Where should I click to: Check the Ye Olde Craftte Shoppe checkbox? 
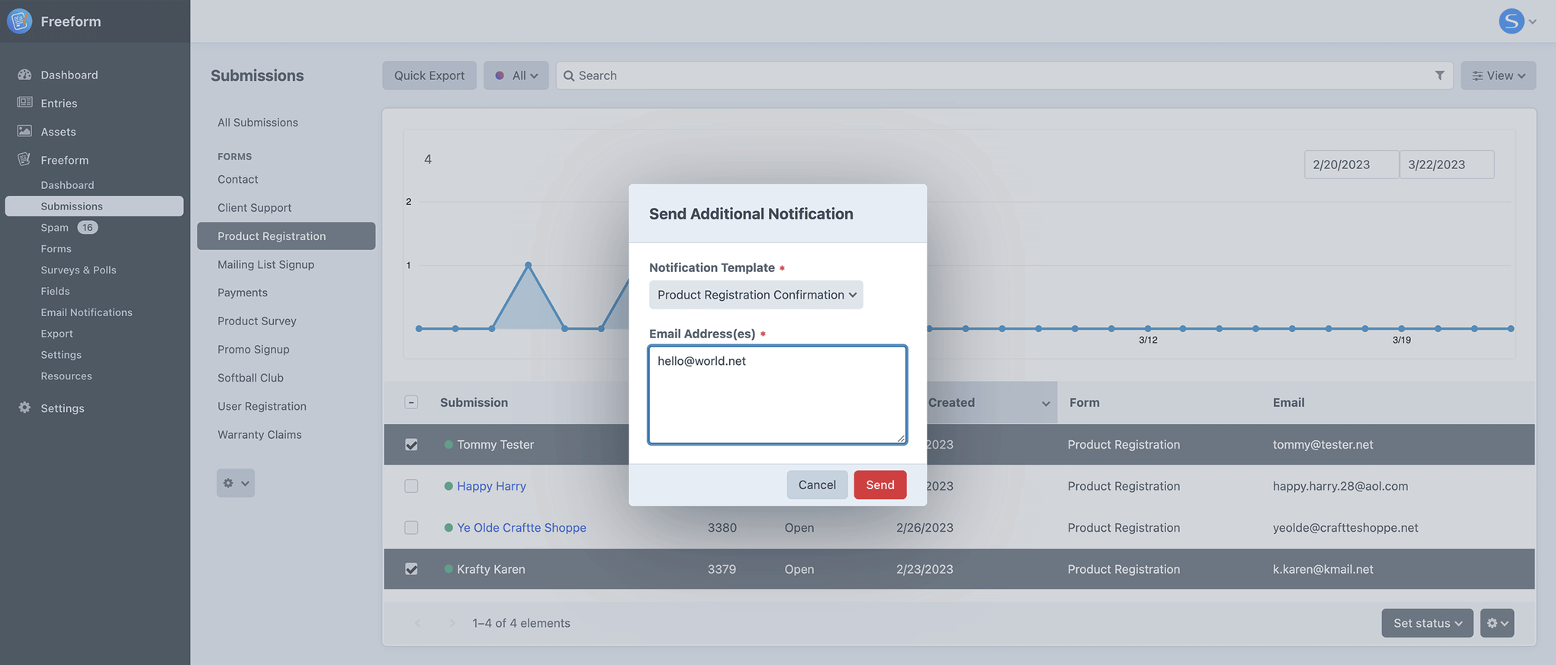[411, 527]
